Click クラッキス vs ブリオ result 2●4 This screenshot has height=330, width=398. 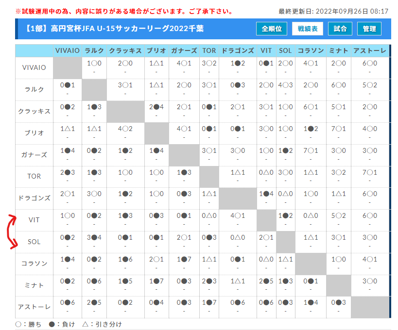(x=156, y=107)
